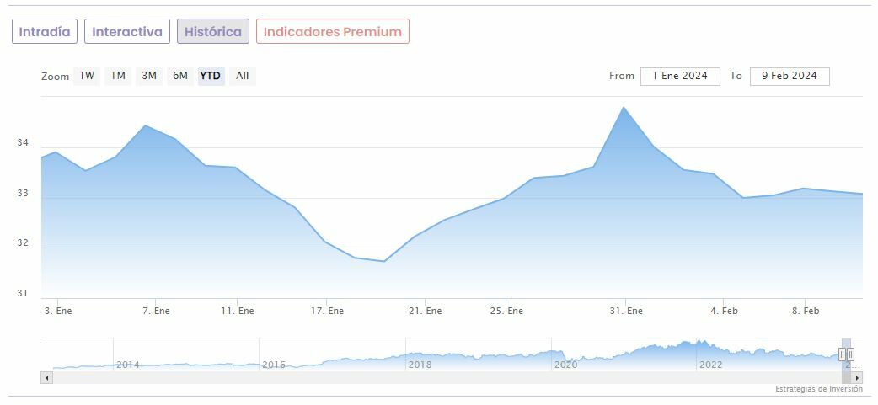Click the navigator scrollbar left arrow
This screenshot has width=878, height=405.
coord(46,378)
